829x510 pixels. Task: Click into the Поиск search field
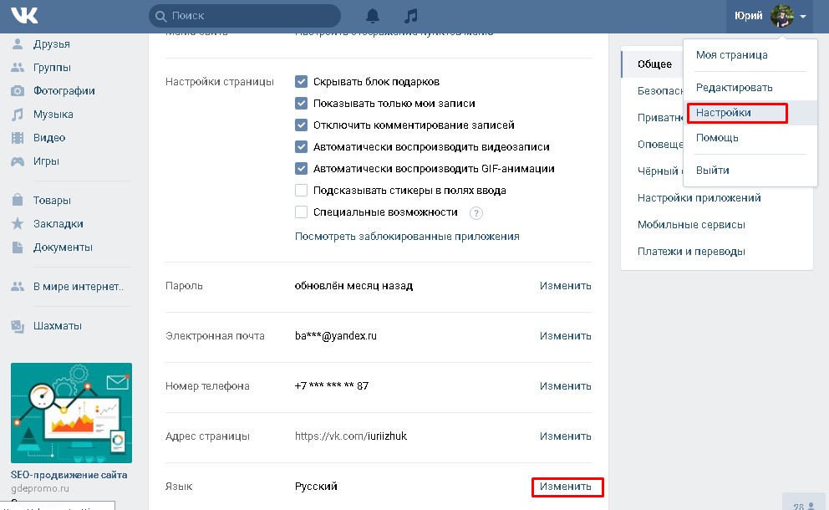point(245,16)
